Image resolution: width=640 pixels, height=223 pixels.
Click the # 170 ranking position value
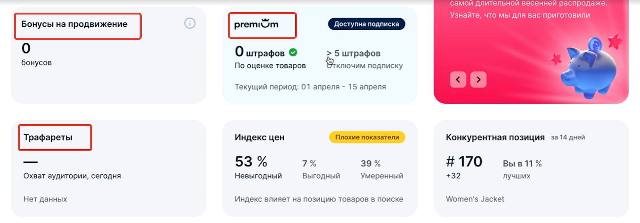(x=464, y=162)
